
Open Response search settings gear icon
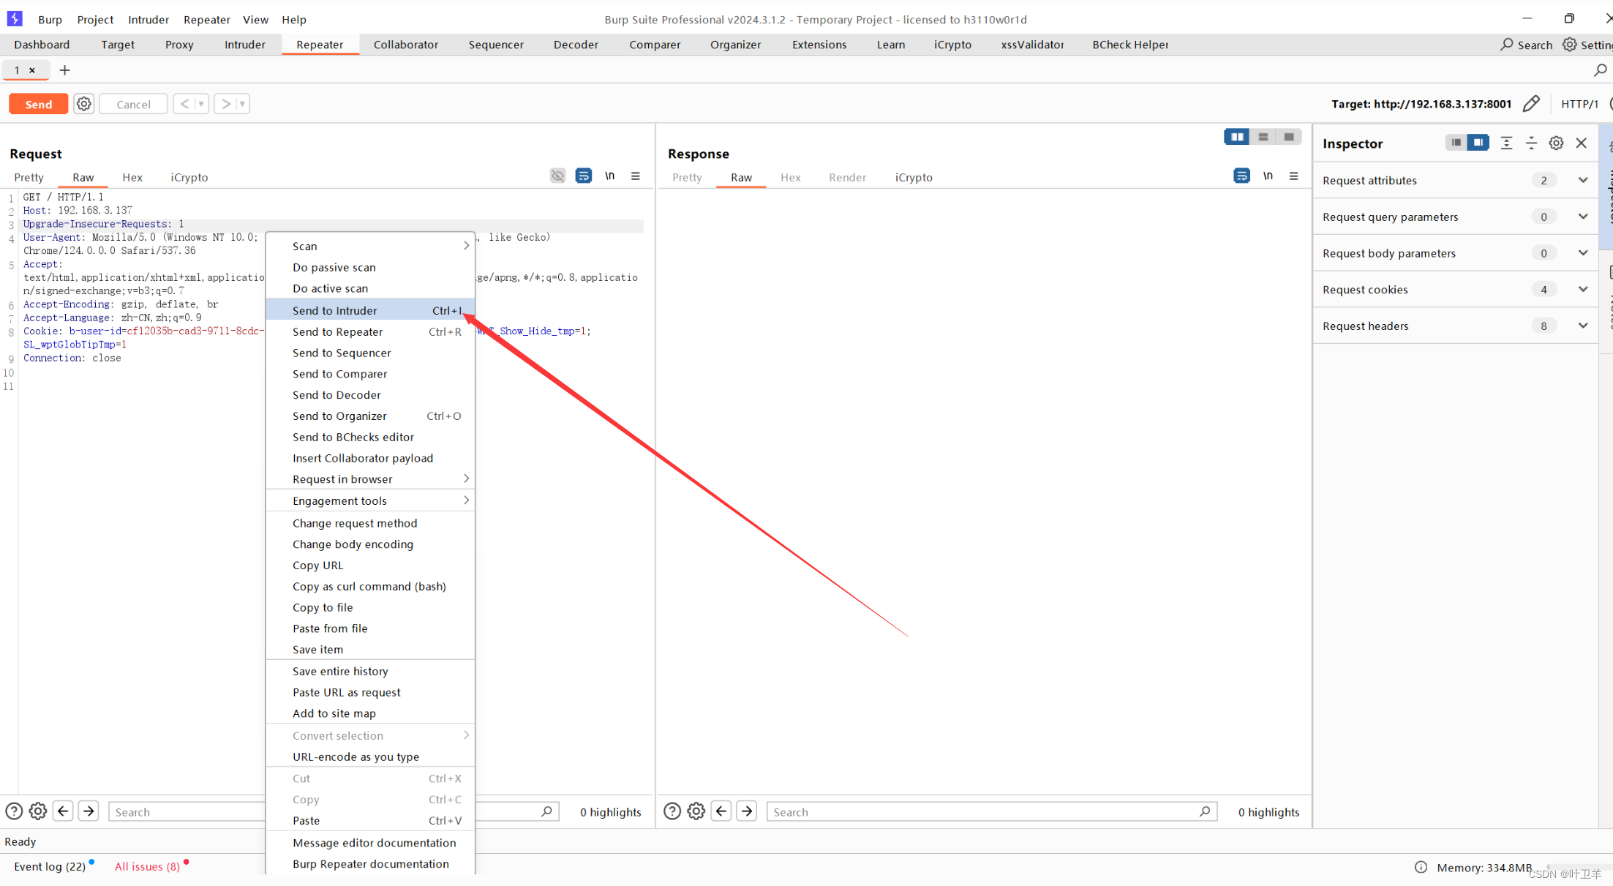point(696,811)
